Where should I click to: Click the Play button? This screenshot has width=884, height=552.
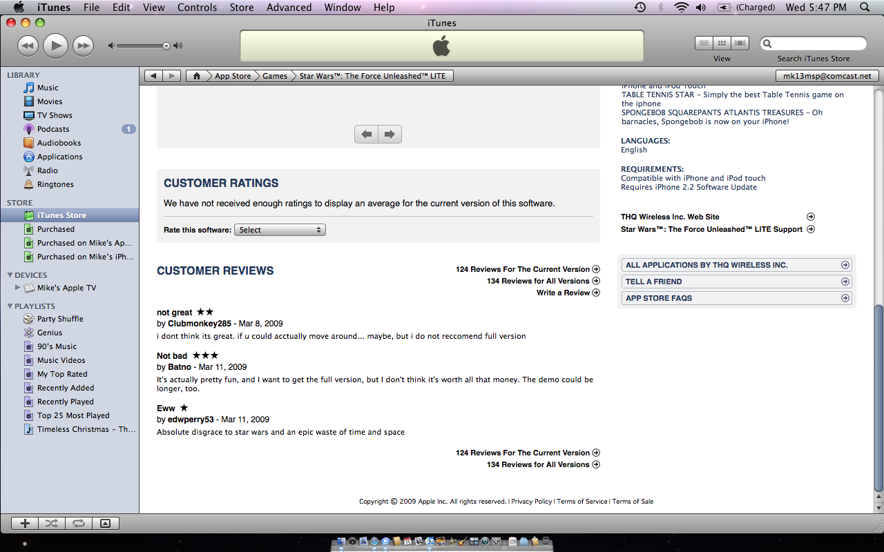tap(55, 46)
